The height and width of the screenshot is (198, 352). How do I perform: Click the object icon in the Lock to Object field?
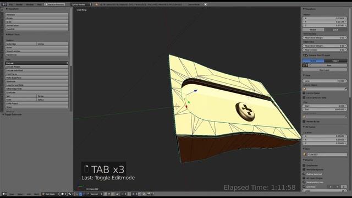pos(305,89)
